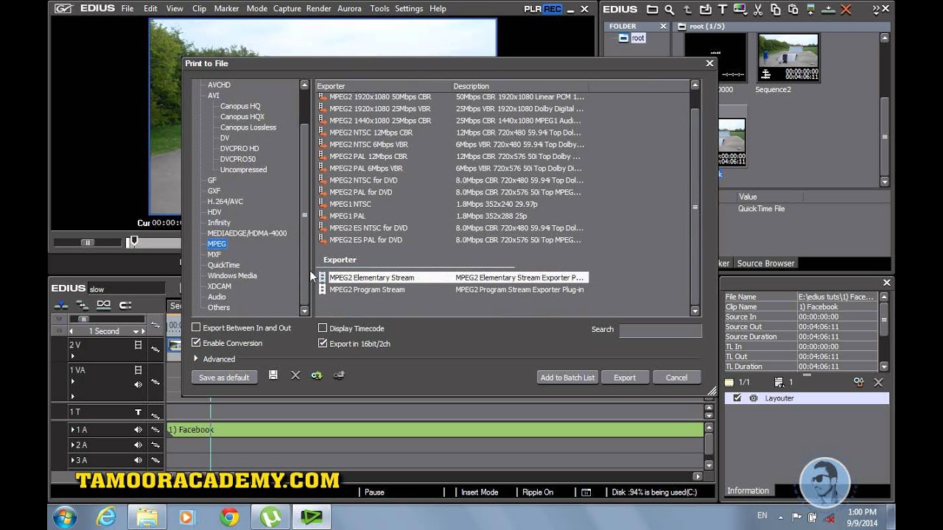This screenshot has width=943, height=530.
Task: Enable Export Between In and Out
Action: (x=196, y=328)
